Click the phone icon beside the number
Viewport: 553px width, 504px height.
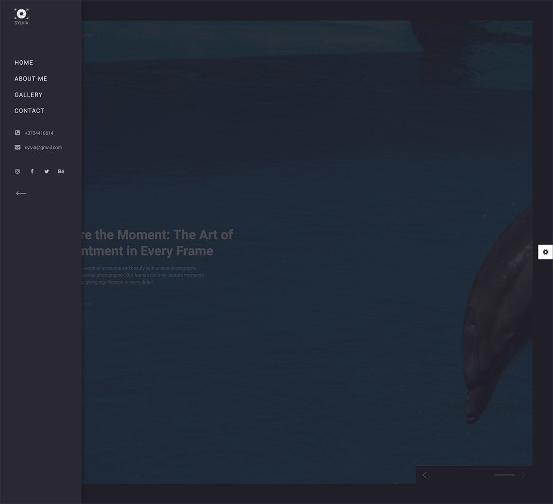click(17, 133)
